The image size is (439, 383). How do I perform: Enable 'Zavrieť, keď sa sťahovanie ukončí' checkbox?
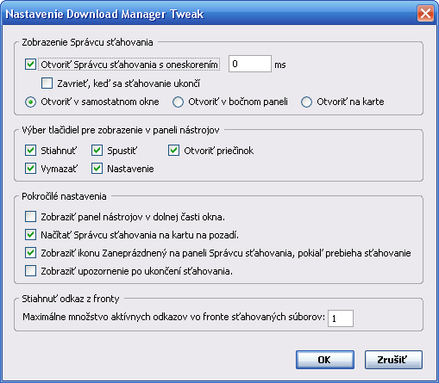47,83
